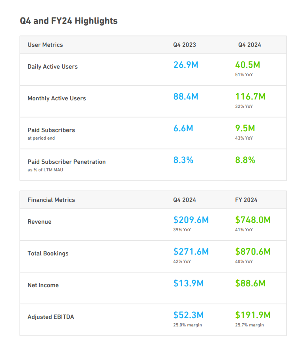The height and width of the screenshot is (355, 308).
Task: Select the $870.6M total bookings figure
Action: [x=253, y=251]
